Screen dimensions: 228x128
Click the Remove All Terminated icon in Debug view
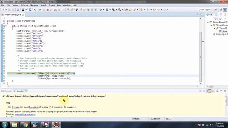[x=215, y=19]
